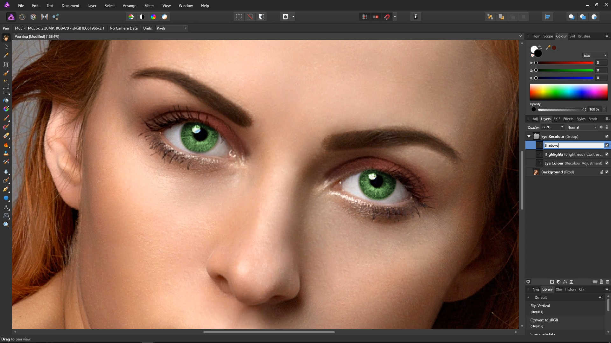611x343 pixels.
Task: Hide the Background layer
Action: click(607, 172)
